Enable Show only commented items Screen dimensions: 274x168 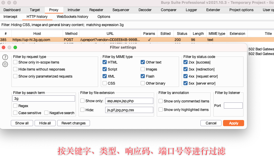[161, 101]
